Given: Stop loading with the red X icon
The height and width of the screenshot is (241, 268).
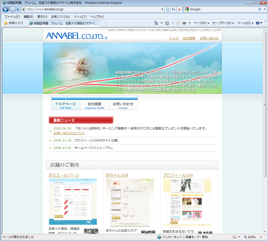Looking at the screenshot, I should [179, 9].
